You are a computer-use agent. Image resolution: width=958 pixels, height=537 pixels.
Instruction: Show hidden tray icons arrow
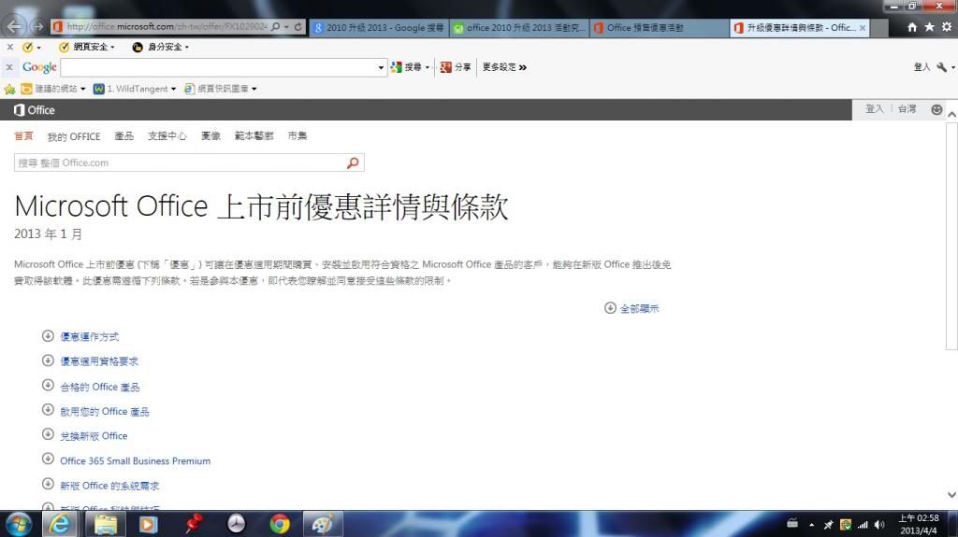coord(811,525)
